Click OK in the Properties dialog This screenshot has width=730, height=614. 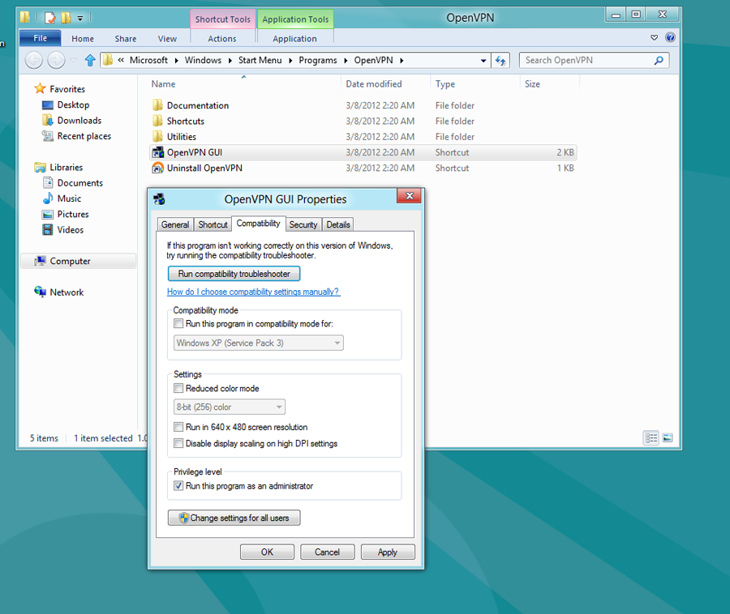tap(267, 552)
